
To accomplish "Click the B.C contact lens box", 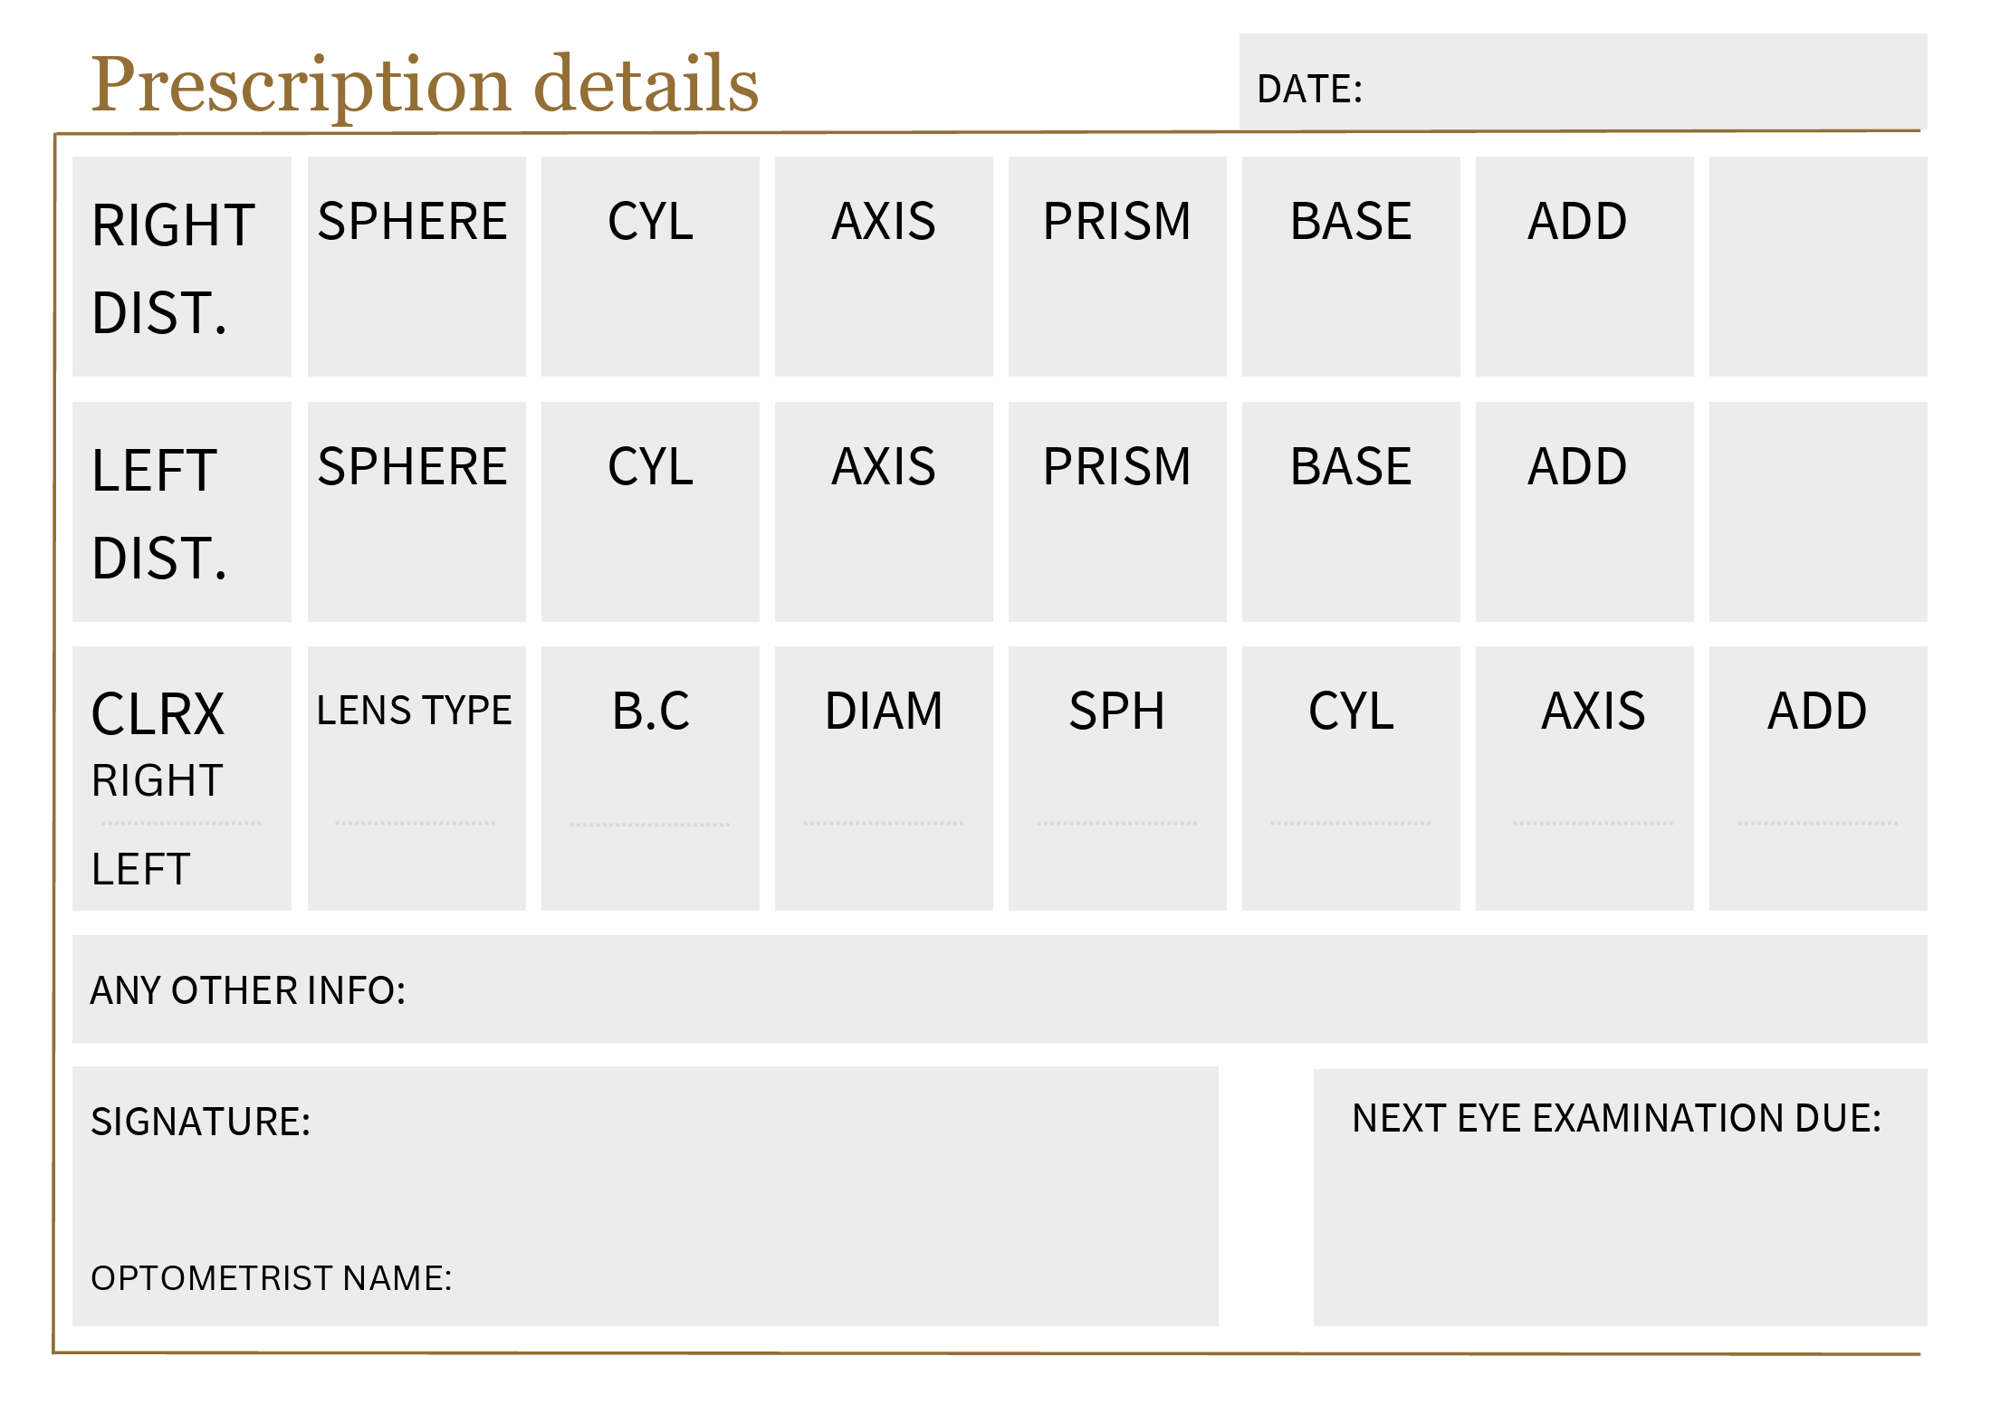I will [650, 779].
